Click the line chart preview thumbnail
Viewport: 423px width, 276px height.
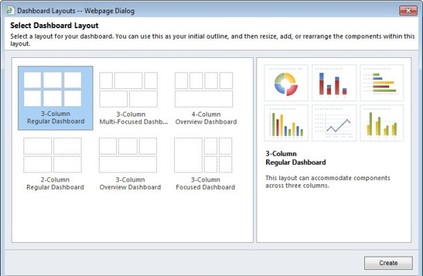334,123
